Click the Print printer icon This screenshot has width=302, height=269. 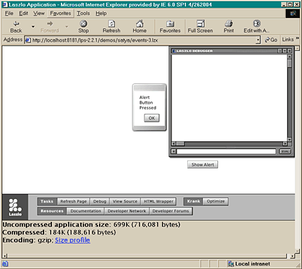point(229,24)
